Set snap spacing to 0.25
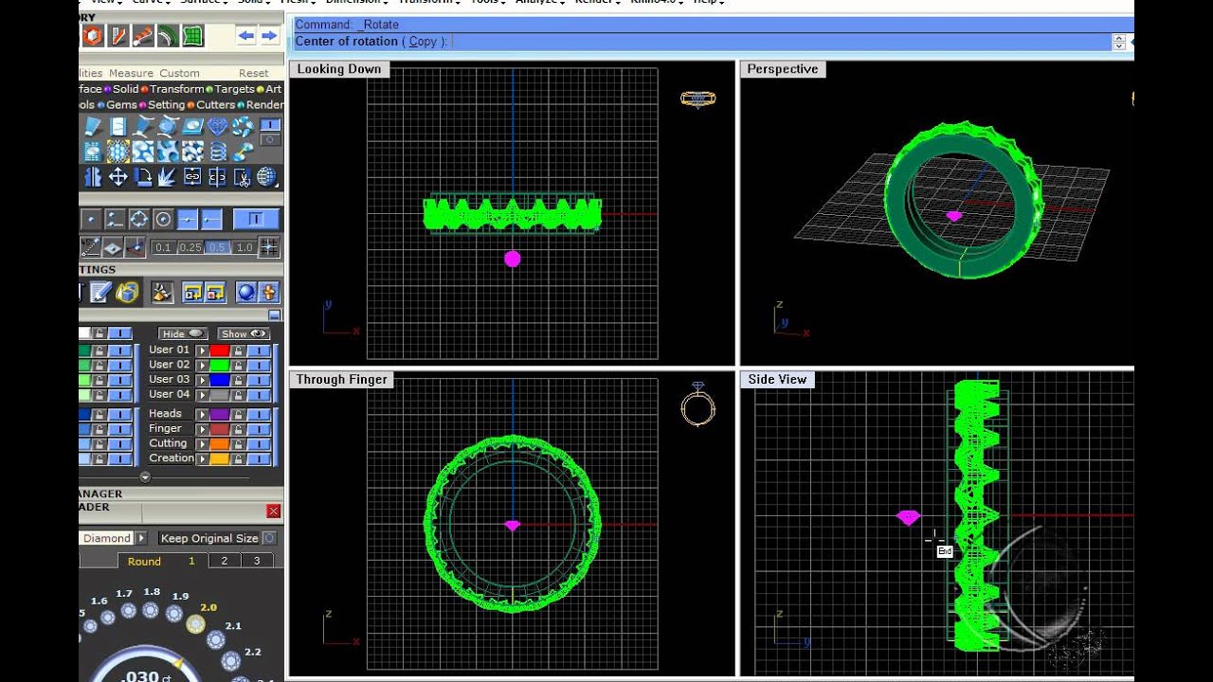The height and width of the screenshot is (682, 1213). 190,247
